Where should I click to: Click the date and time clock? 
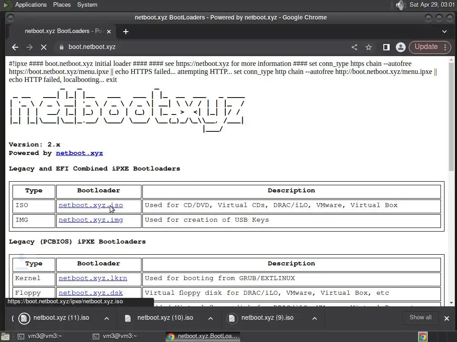[x=432, y=4]
